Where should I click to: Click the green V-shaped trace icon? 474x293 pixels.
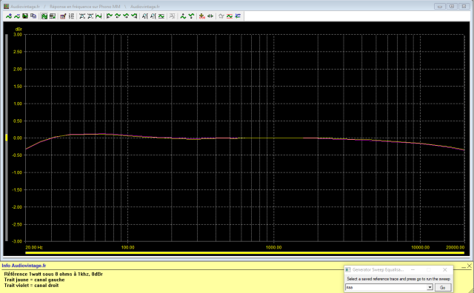click(191, 16)
